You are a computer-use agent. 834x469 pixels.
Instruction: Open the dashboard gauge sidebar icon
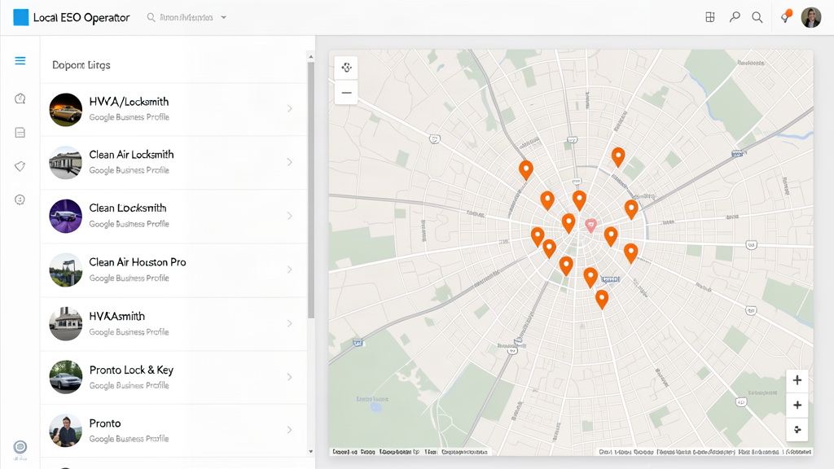pos(20,99)
